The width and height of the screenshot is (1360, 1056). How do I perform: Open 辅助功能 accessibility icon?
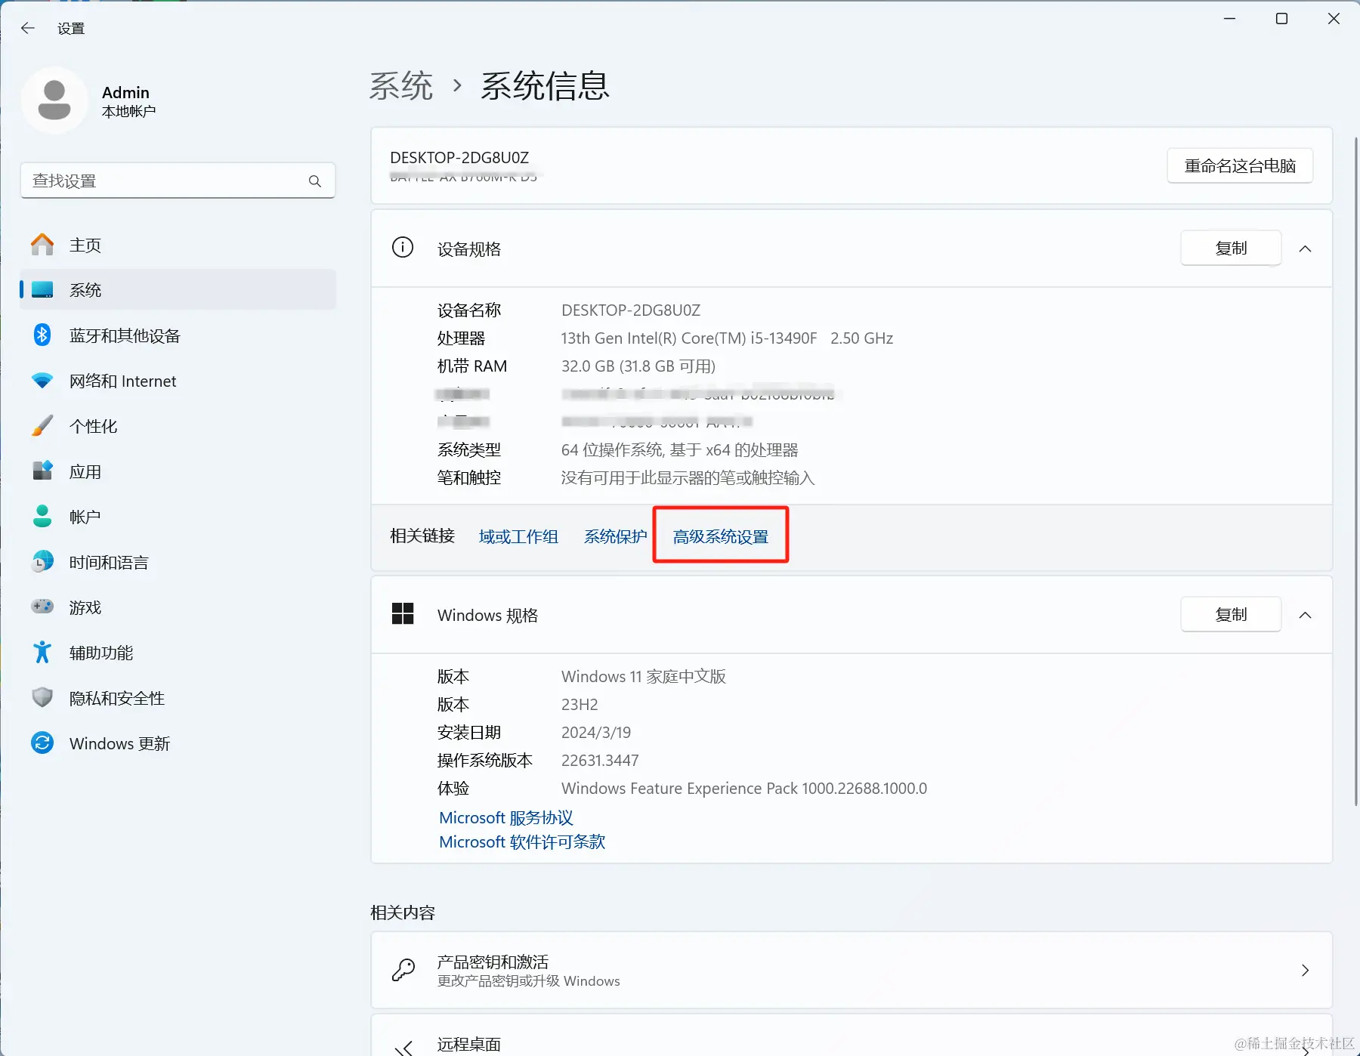click(42, 652)
